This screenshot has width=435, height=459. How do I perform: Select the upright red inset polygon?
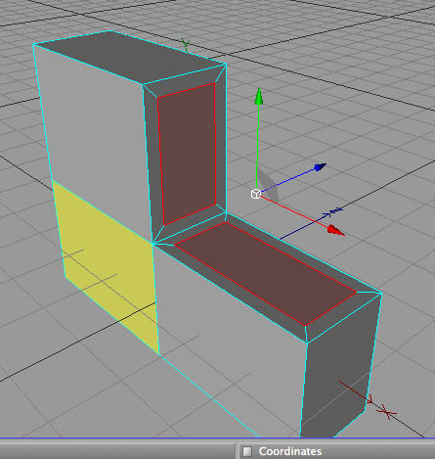[x=188, y=154]
